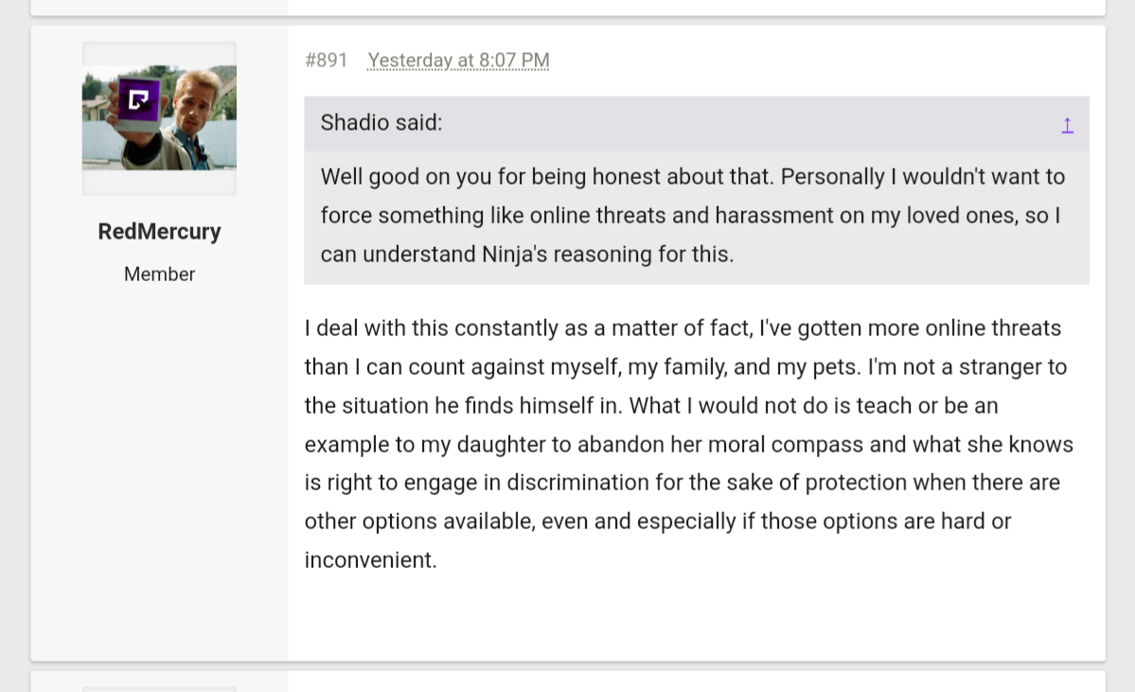Click the Yesterday at 8:07 PM timestamp

click(458, 60)
